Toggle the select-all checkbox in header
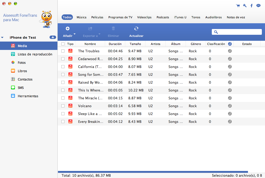Viewport: 265px width, 178px height. pos(63,44)
